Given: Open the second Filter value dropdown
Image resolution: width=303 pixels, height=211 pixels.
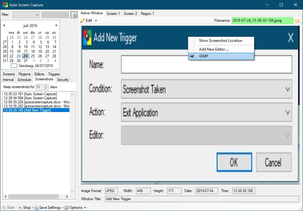Looking at the screenshot, I should click(55, 15).
